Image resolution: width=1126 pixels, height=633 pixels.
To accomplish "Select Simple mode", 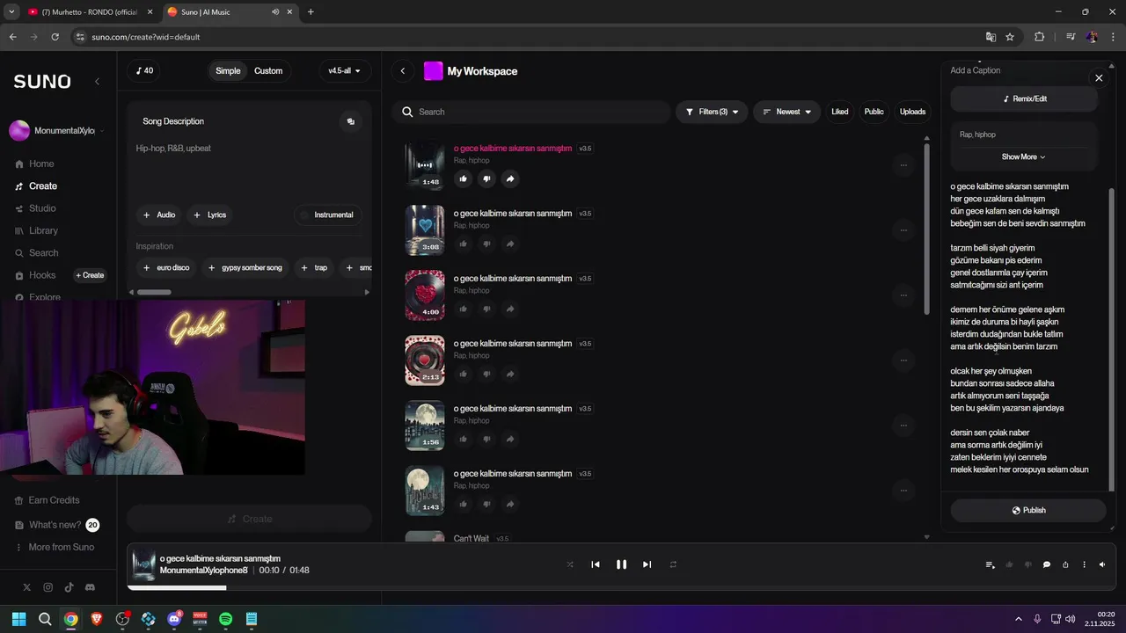I will pos(228,71).
